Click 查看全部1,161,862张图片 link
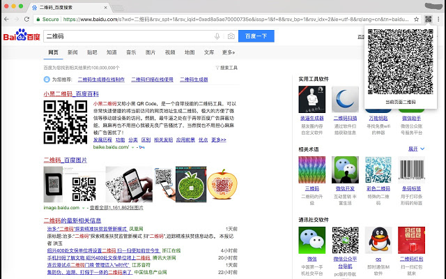The width and height of the screenshot is (446, 279). click(116, 208)
